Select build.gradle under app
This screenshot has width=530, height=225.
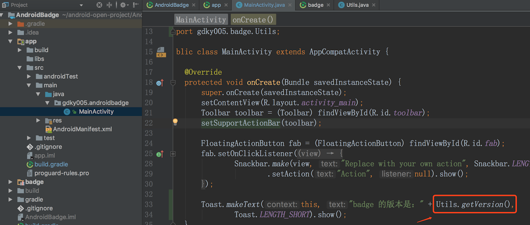click(x=51, y=164)
